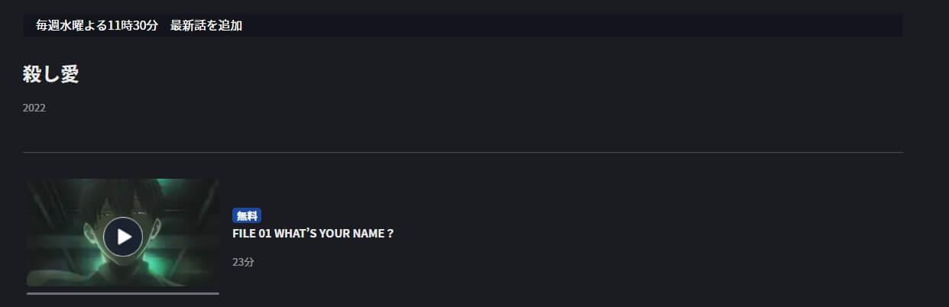Click the 愛 character in the series title
The image size is (949, 307).
[x=70, y=74]
